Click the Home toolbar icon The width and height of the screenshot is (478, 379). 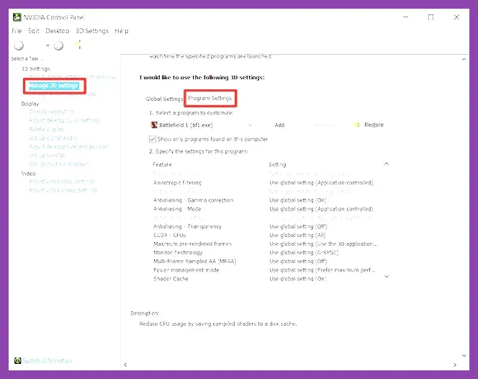point(78,45)
